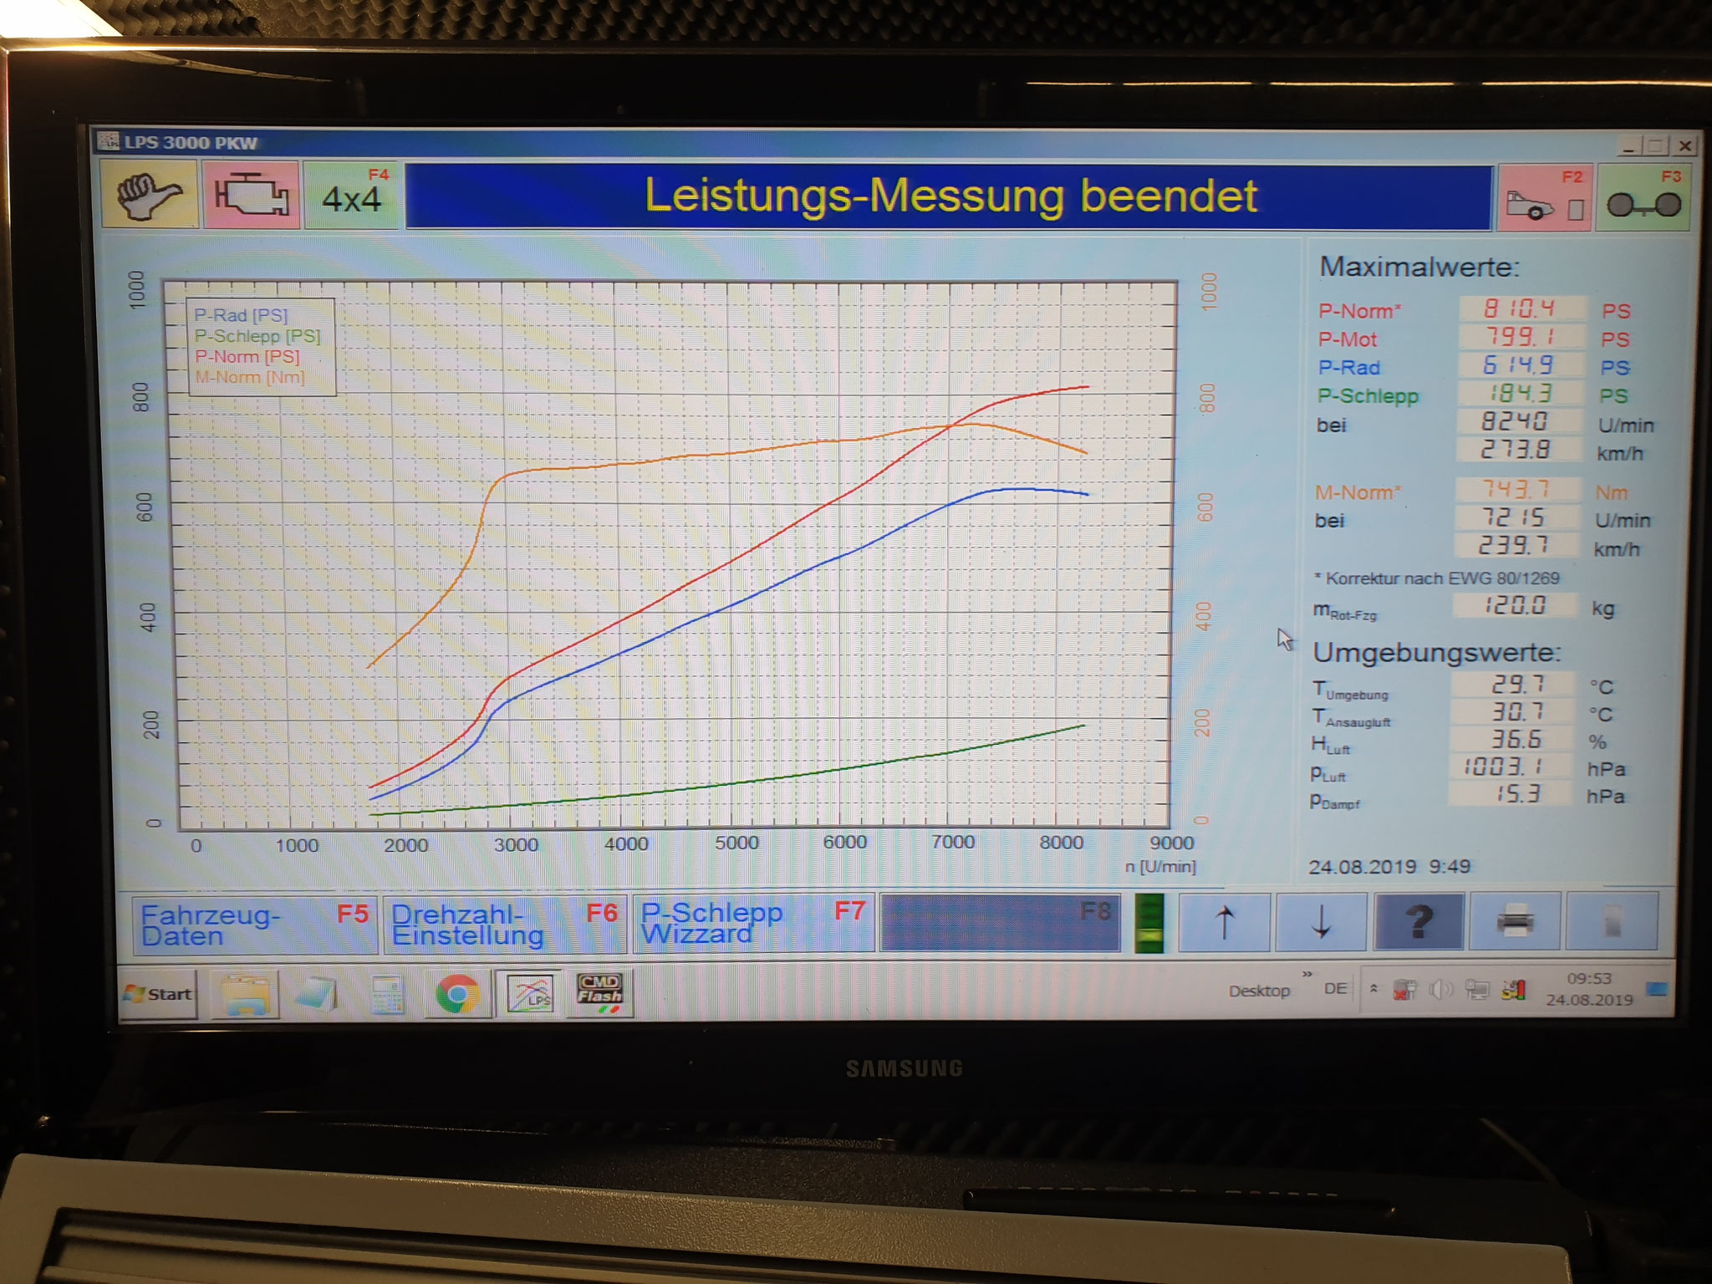Viewport: 1712px width, 1284px height.
Task: Open Google Chrome from the taskbar
Action: coord(456,994)
